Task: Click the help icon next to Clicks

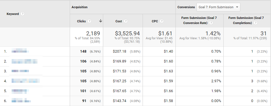Action: tap(89, 21)
